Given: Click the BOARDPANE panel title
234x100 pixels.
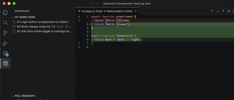Looking at the screenshot, I should [x=22, y=11].
